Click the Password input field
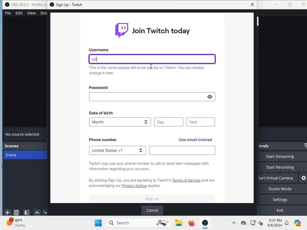This screenshot has width=307, height=230. (x=152, y=97)
